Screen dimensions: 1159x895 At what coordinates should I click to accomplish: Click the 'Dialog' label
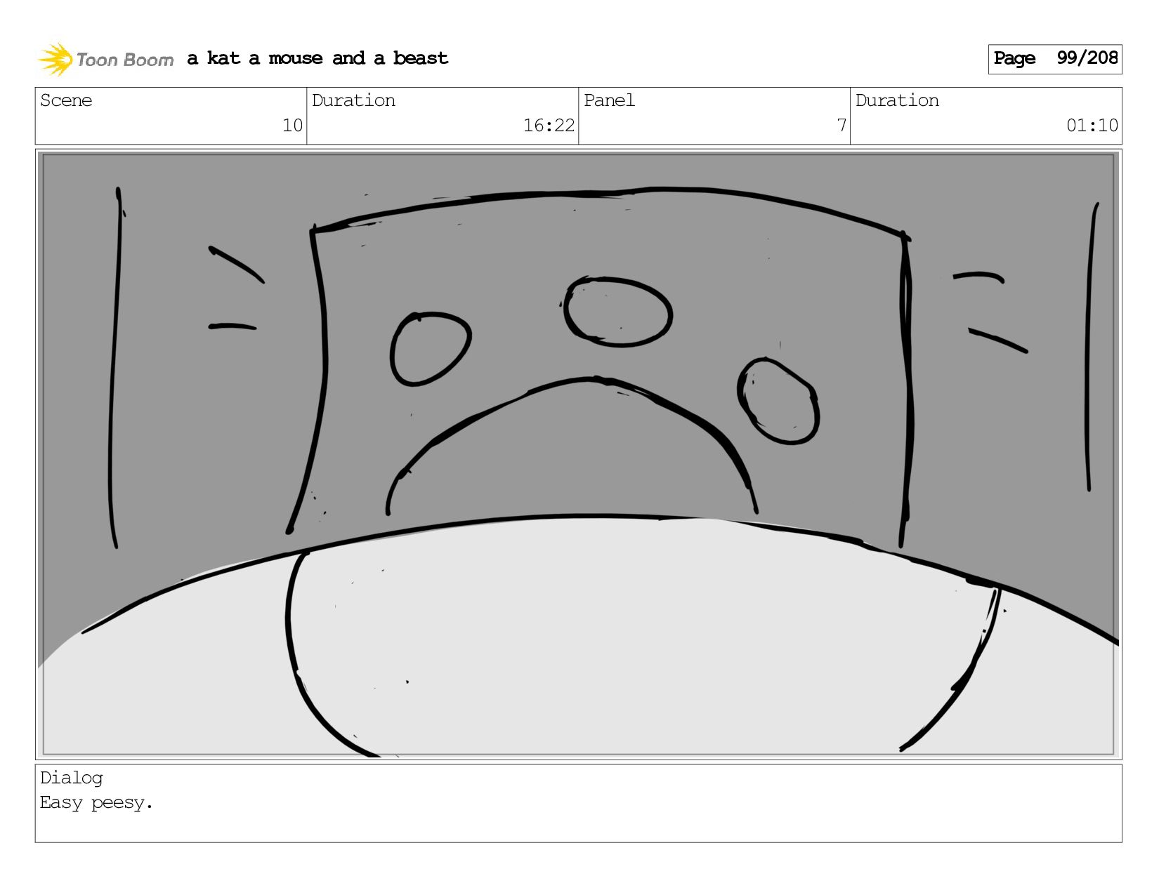pyautogui.click(x=72, y=778)
